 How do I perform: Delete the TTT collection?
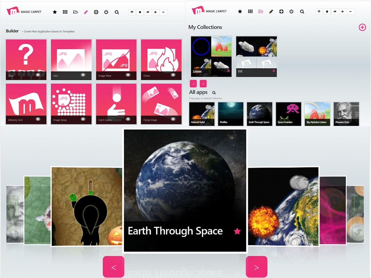click(273, 71)
